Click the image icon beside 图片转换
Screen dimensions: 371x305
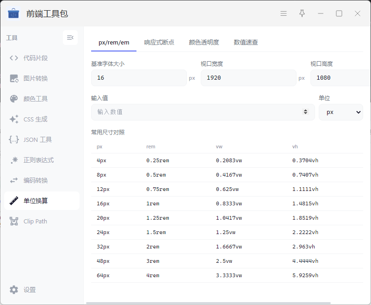click(14, 78)
